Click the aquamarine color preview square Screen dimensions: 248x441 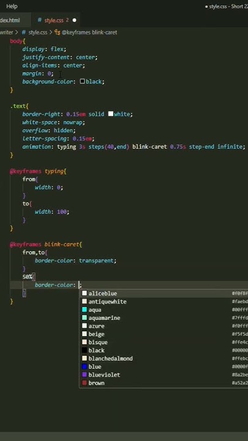(85, 318)
